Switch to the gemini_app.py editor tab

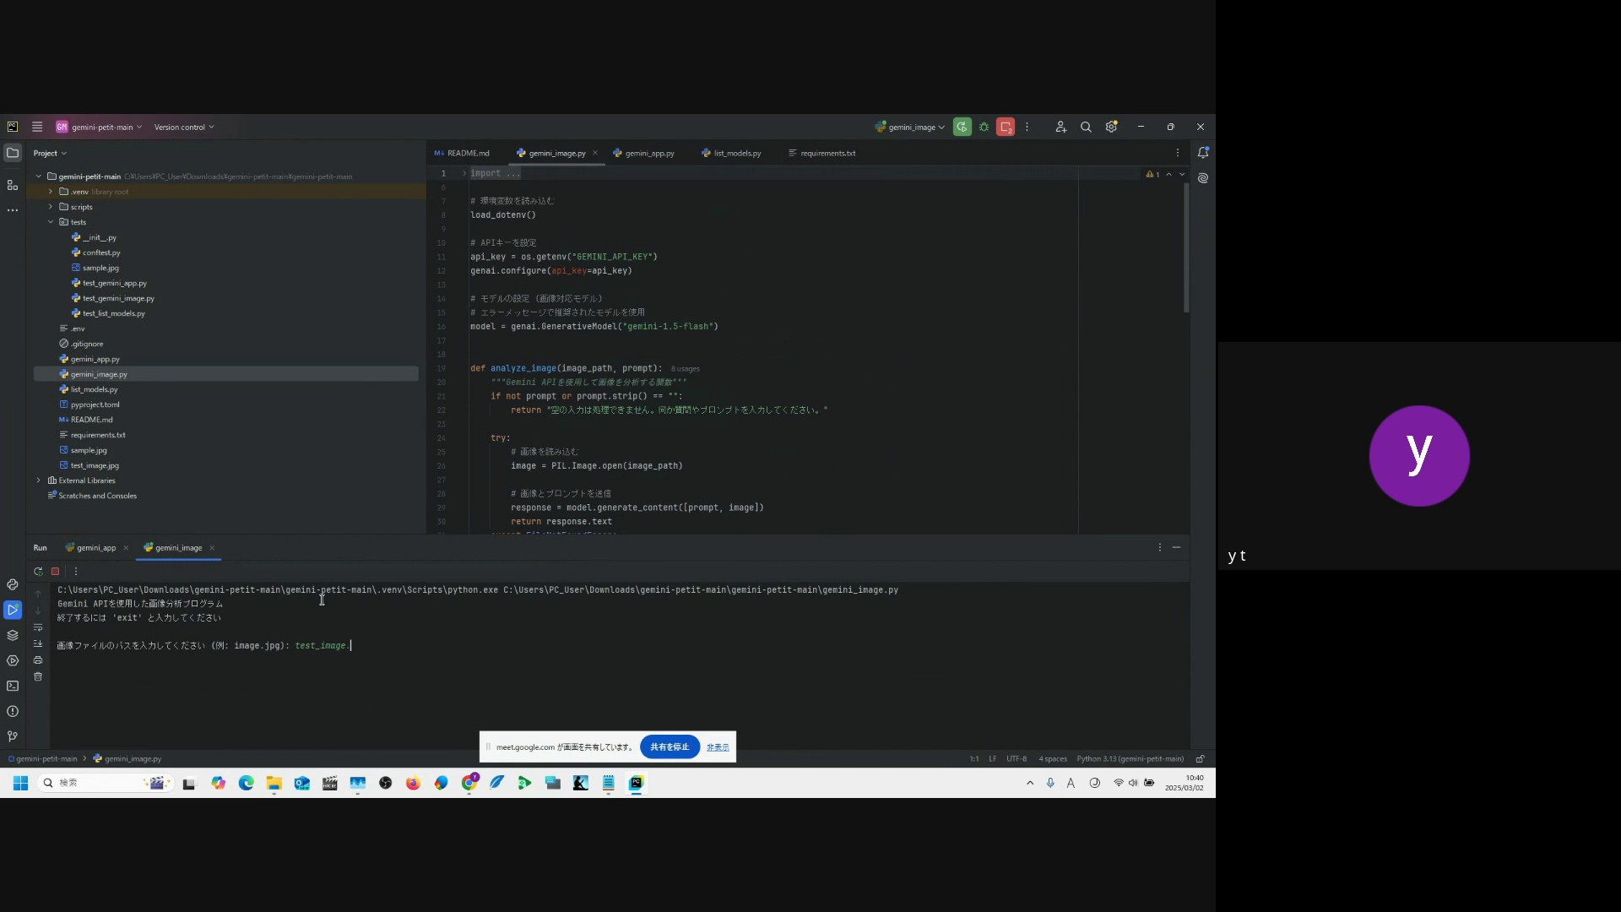coord(648,153)
